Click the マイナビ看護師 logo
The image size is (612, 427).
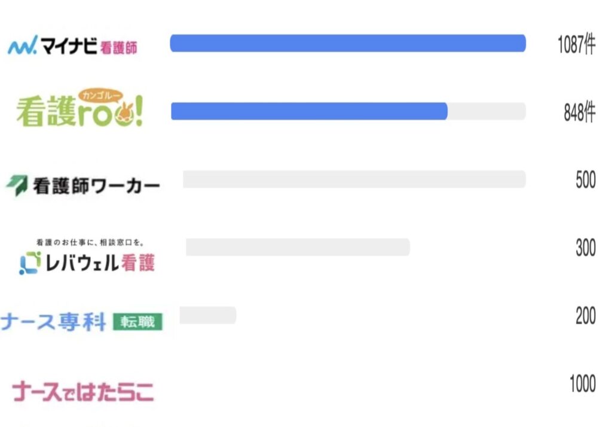tap(72, 45)
